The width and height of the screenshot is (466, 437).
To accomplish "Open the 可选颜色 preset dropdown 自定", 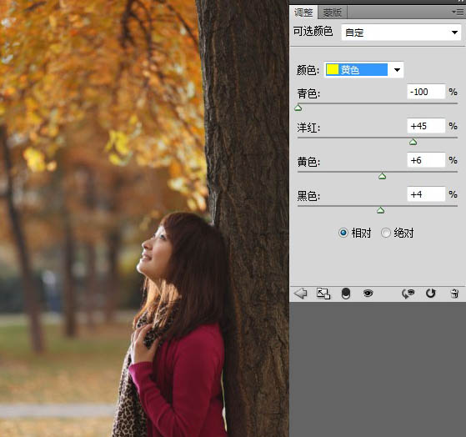I will 401,32.
